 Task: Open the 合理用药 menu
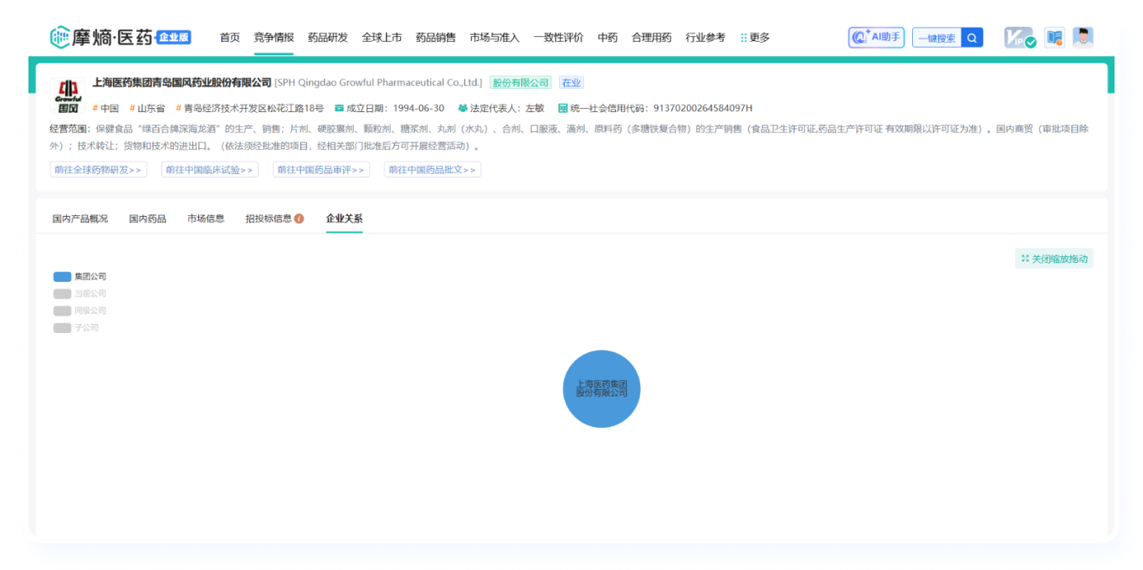tap(652, 38)
